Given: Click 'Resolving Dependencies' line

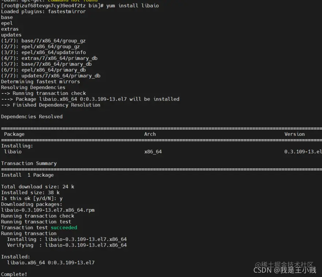Looking at the screenshot, I should coord(33,88).
